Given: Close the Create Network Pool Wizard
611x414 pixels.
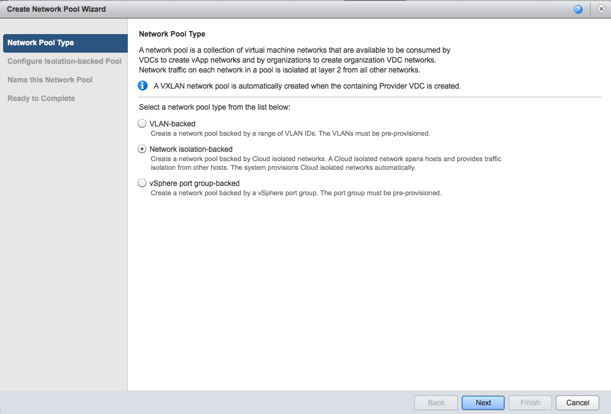Looking at the screenshot, I should tap(601, 9).
